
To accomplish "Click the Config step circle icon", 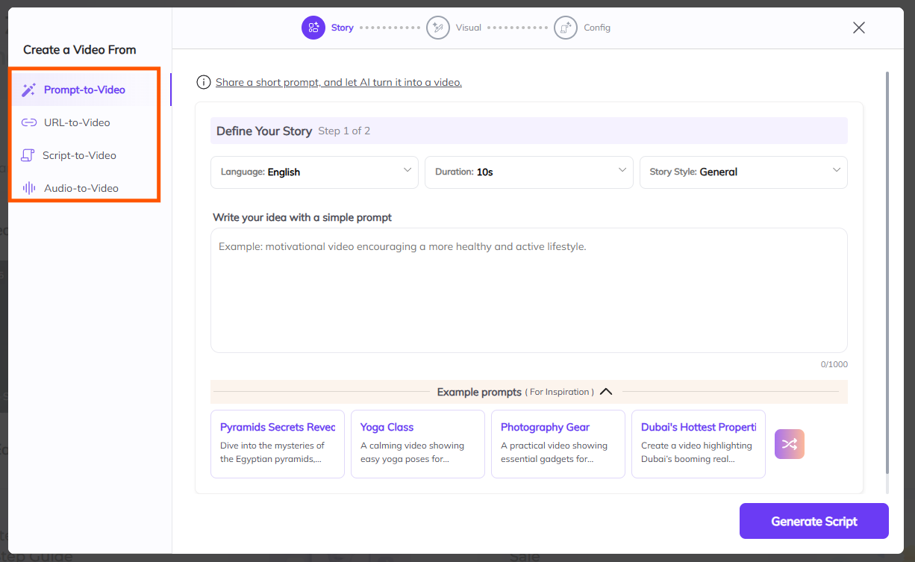I will [566, 28].
